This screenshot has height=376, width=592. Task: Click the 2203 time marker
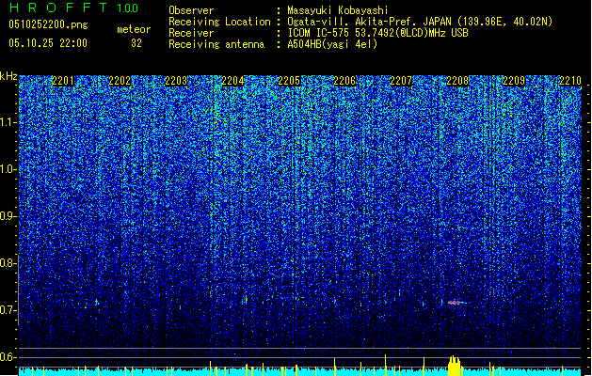[x=176, y=81]
